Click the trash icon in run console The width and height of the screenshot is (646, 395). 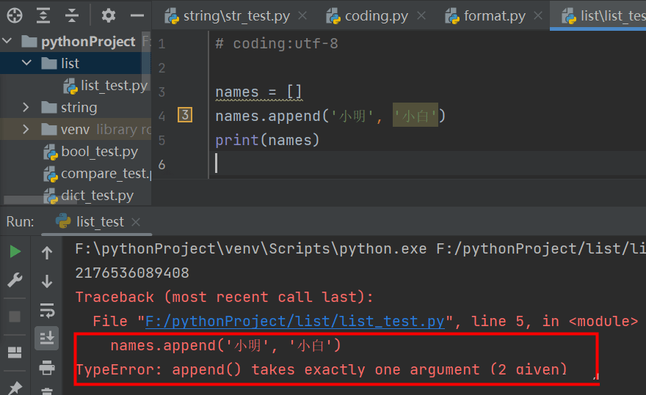point(47,391)
